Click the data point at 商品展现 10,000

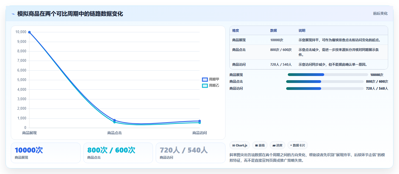29,32
